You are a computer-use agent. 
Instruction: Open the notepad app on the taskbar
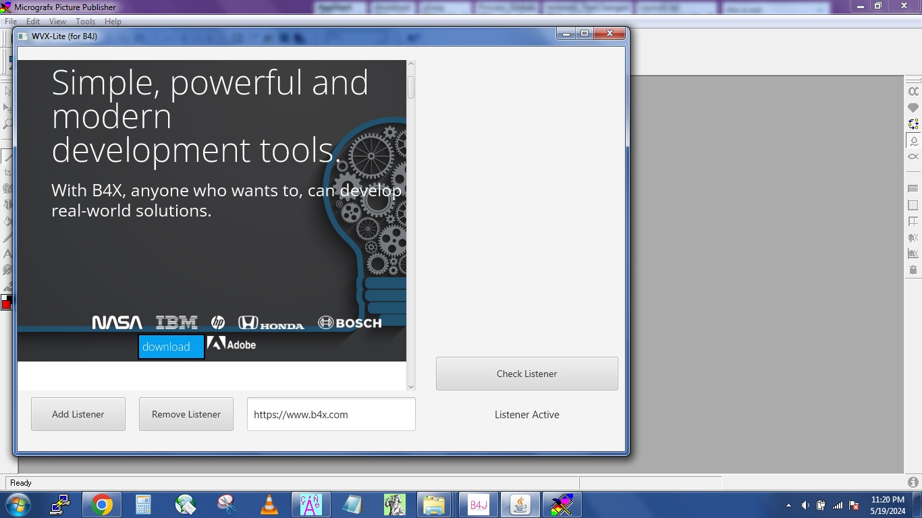352,505
